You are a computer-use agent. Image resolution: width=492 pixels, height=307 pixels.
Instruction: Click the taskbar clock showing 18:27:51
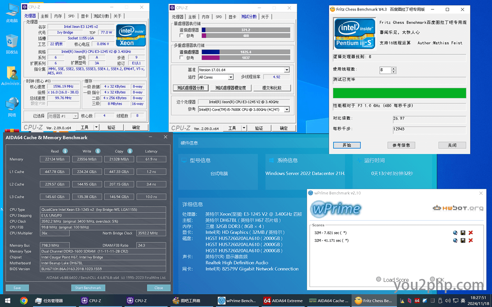click(x=478, y=301)
